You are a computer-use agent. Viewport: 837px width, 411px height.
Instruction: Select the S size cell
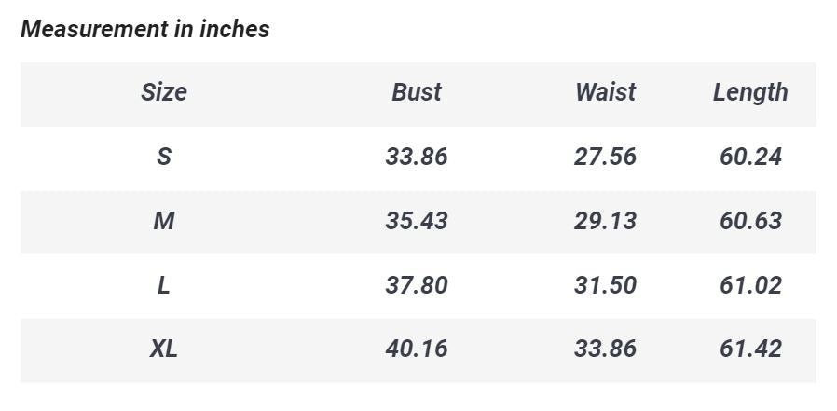(x=164, y=157)
